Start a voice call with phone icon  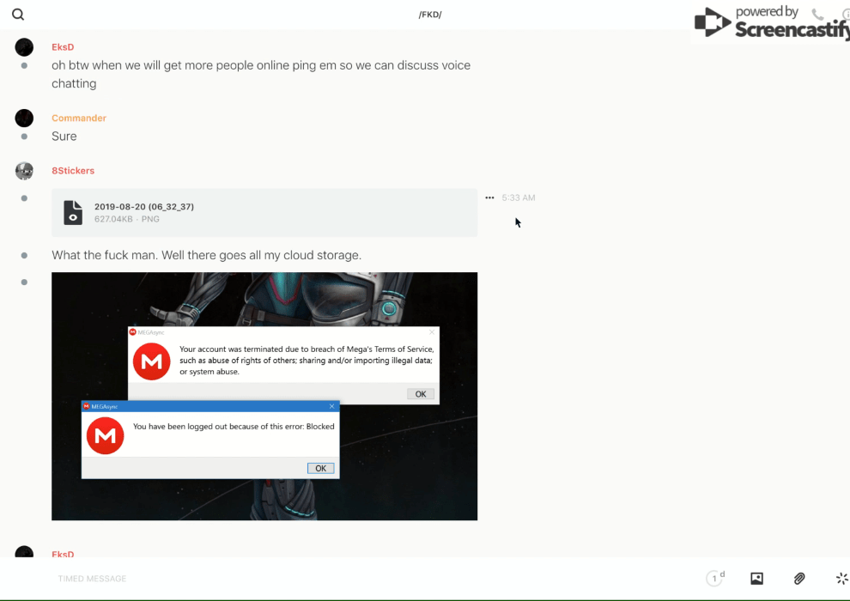click(817, 15)
